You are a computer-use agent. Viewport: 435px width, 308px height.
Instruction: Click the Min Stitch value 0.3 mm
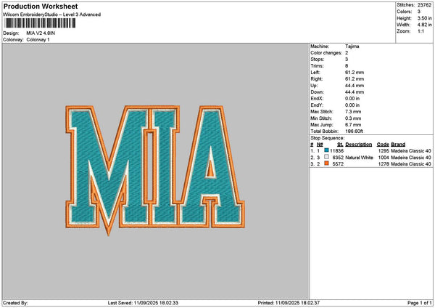tap(353, 118)
